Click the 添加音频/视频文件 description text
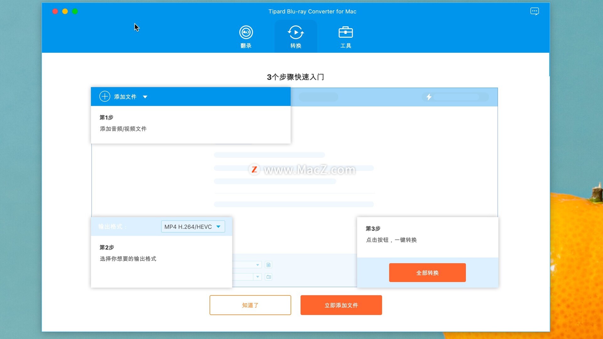Image resolution: width=603 pixels, height=339 pixels. tap(123, 129)
